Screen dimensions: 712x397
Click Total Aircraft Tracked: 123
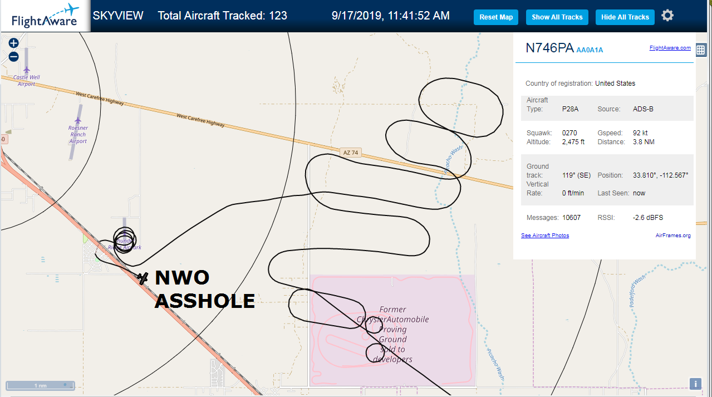[223, 16]
